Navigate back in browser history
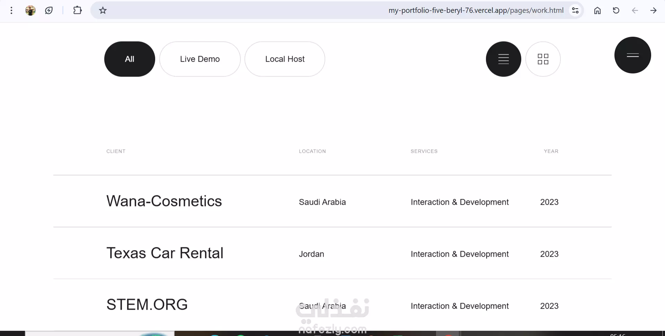The width and height of the screenshot is (665, 336). pyautogui.click(x=635, y=10)
